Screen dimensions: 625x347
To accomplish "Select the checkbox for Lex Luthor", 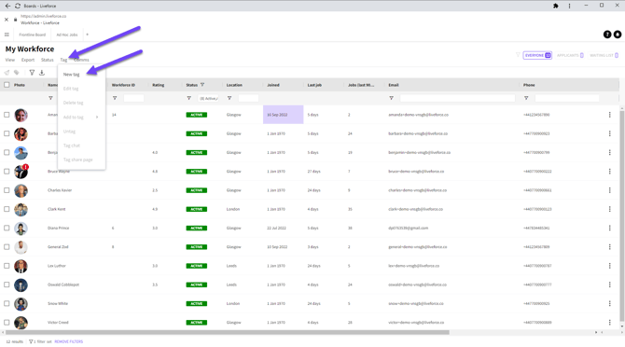I will point(7,266).
